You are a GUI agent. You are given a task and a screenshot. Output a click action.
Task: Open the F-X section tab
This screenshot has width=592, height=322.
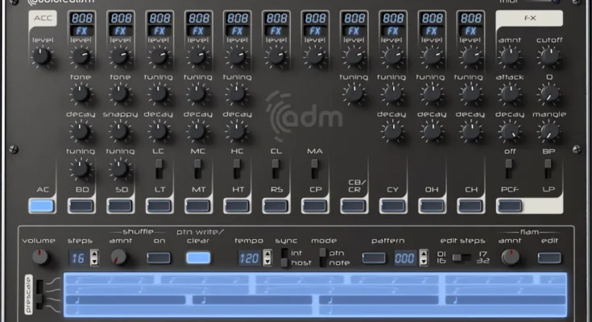click(531, 17)
